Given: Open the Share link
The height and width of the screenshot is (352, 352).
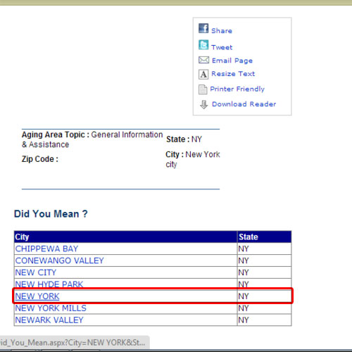Looking at the screenshot, I should pos(222,31).
